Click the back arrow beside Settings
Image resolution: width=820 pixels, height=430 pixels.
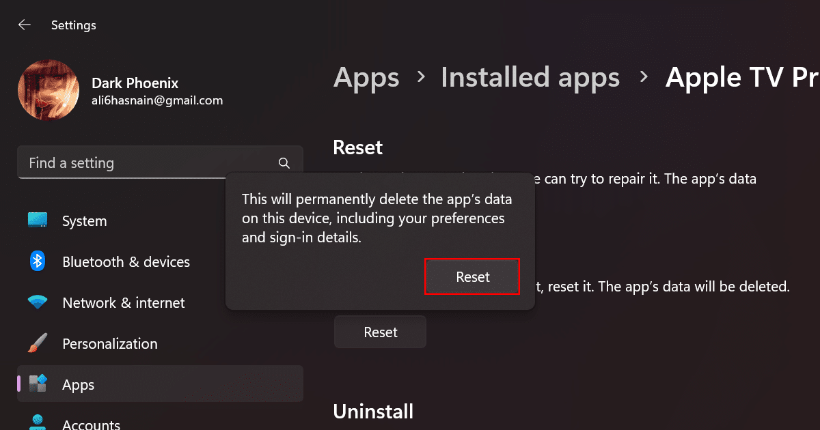(25, 25)
